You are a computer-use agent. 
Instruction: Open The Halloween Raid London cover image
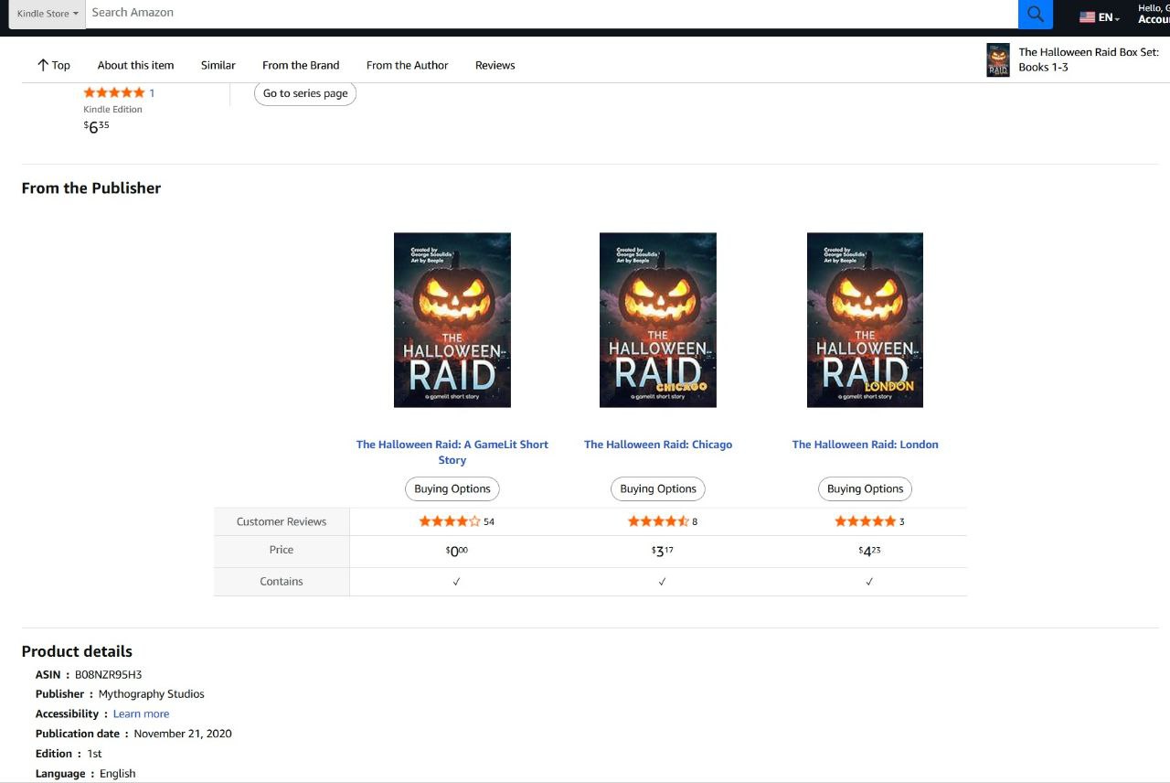[865, 320]
